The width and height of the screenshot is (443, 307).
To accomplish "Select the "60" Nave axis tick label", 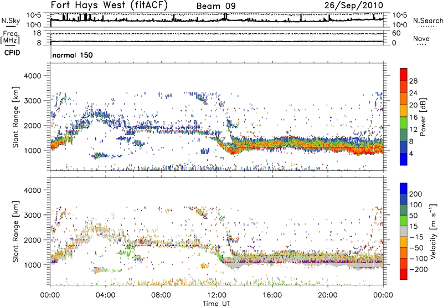I will (396, 33).
